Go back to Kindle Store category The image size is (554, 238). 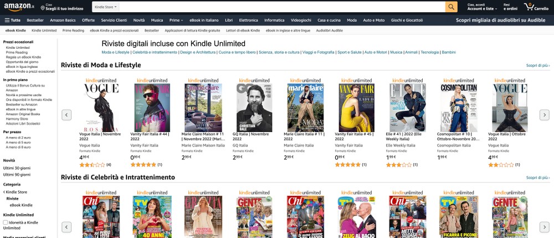point(15,192)
